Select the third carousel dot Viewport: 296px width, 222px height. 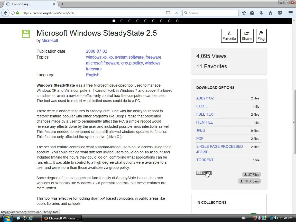pyautogui.click(x=130, y=21)
